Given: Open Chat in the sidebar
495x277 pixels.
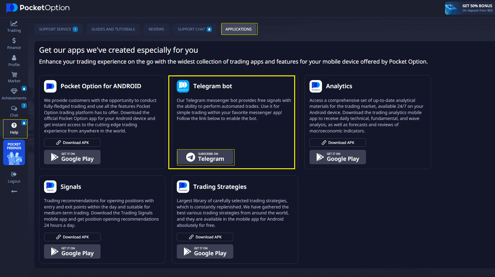Looking at the screenshot, I should [x=14, y=111].
